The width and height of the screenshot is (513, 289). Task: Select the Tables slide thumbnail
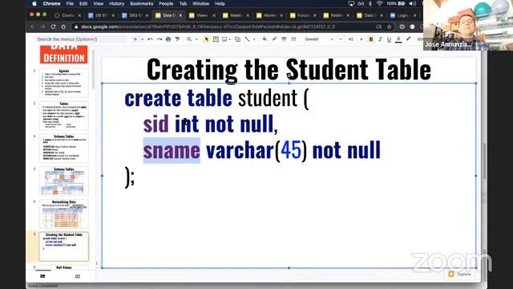(64, 116)
